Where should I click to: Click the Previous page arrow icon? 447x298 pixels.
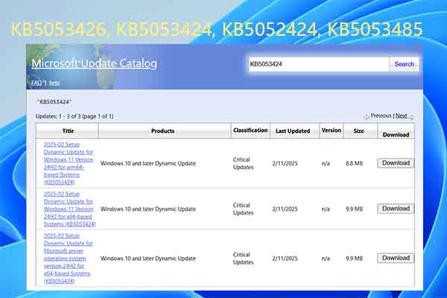tap(367, 116)
